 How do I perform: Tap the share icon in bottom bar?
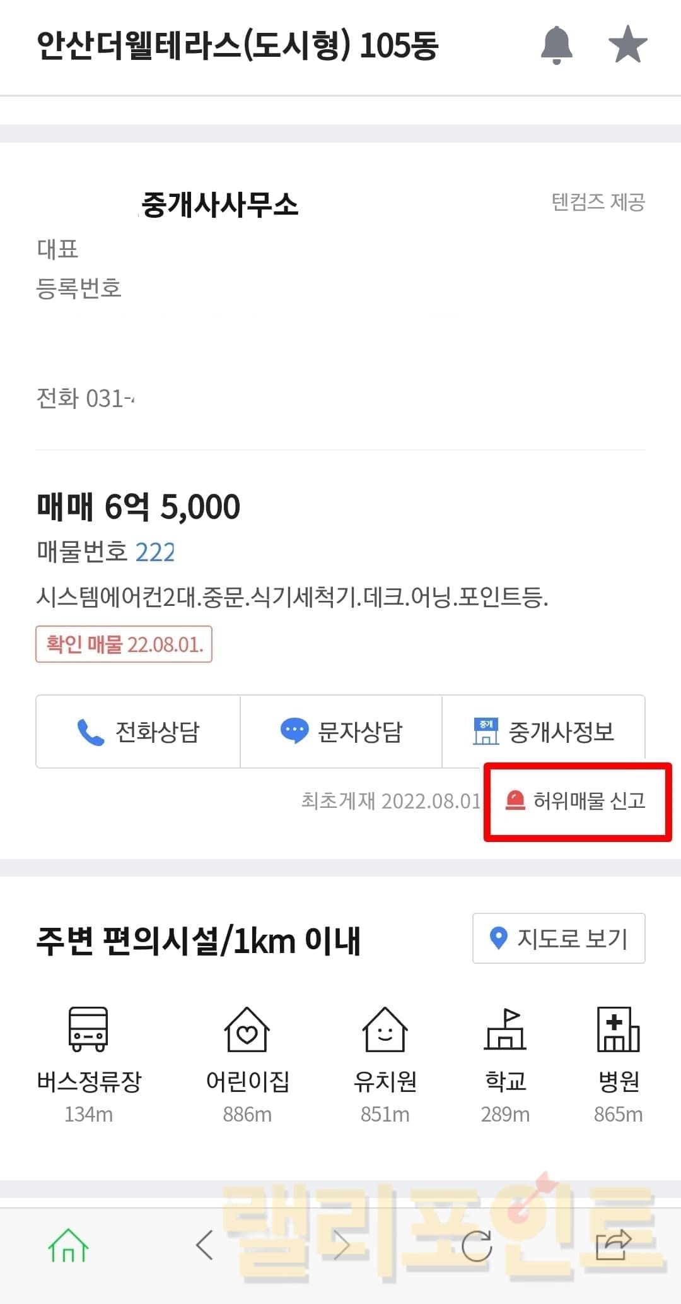pyautogui.click(x=614, y=1245)
